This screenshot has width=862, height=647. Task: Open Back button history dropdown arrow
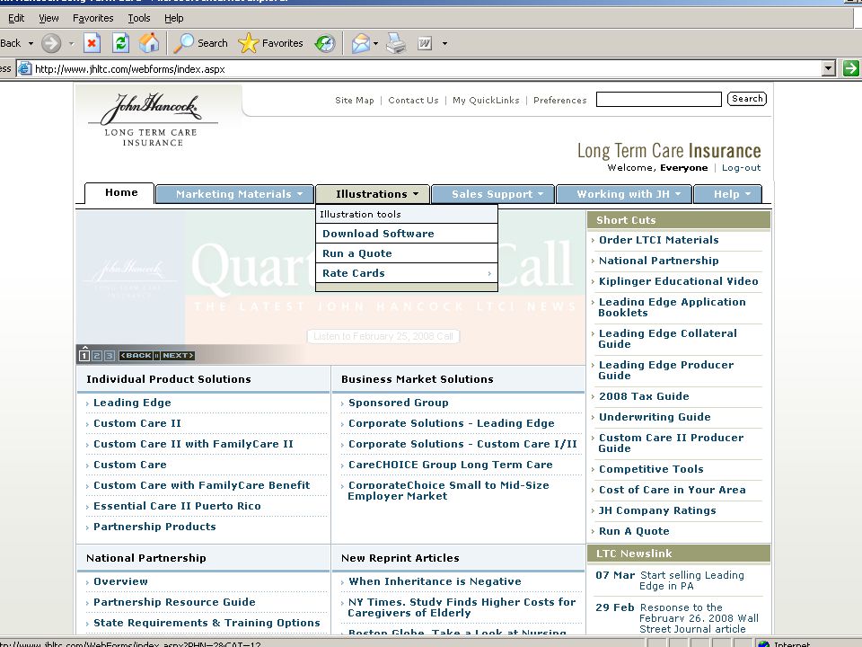click(x=31, y=43)
